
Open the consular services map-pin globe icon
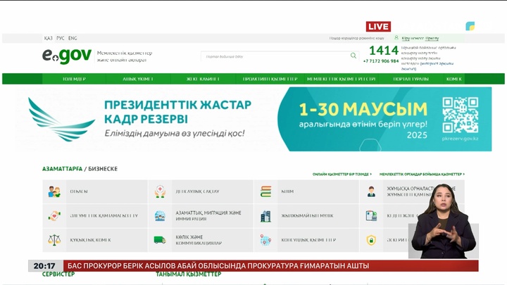265,240
